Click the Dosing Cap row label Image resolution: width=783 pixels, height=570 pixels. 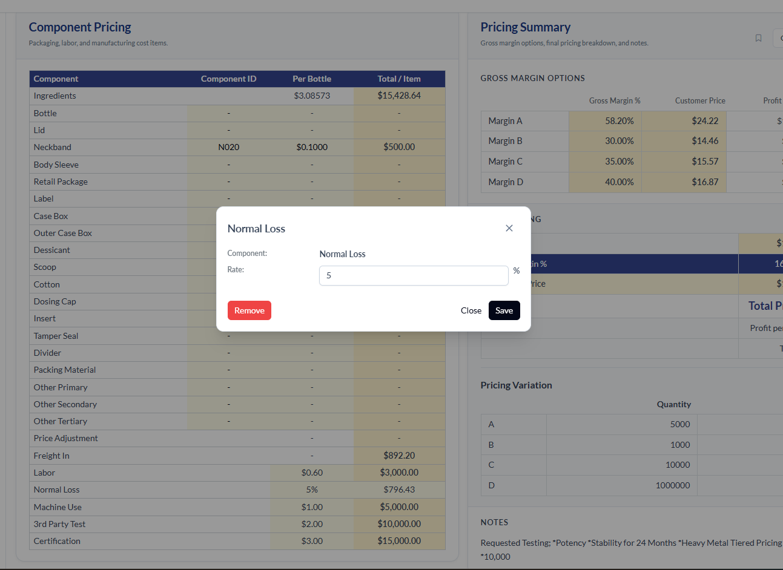(x=55, y=301)
